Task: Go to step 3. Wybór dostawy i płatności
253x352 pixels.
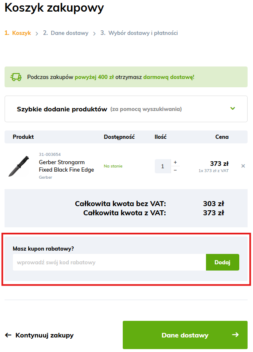Action: (x=139, y=33)
